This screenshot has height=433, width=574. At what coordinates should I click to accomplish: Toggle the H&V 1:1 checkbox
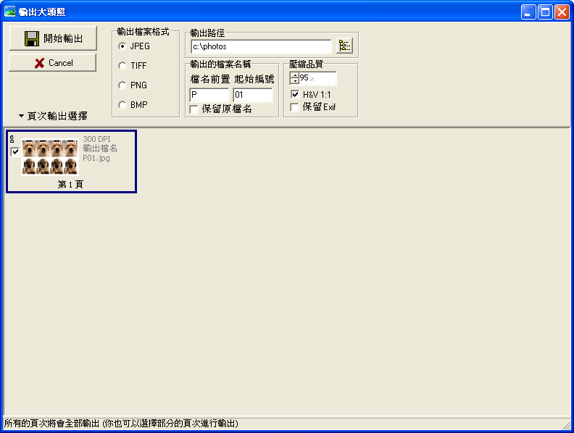[x=295, y=95]
